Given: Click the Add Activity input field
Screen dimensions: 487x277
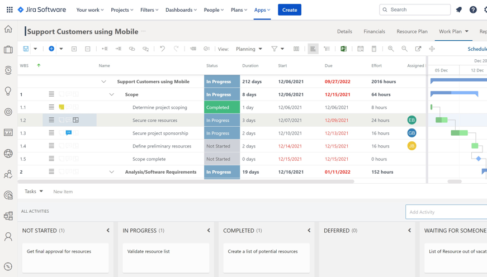Looking at the screenshot, I should coord(446,212).
